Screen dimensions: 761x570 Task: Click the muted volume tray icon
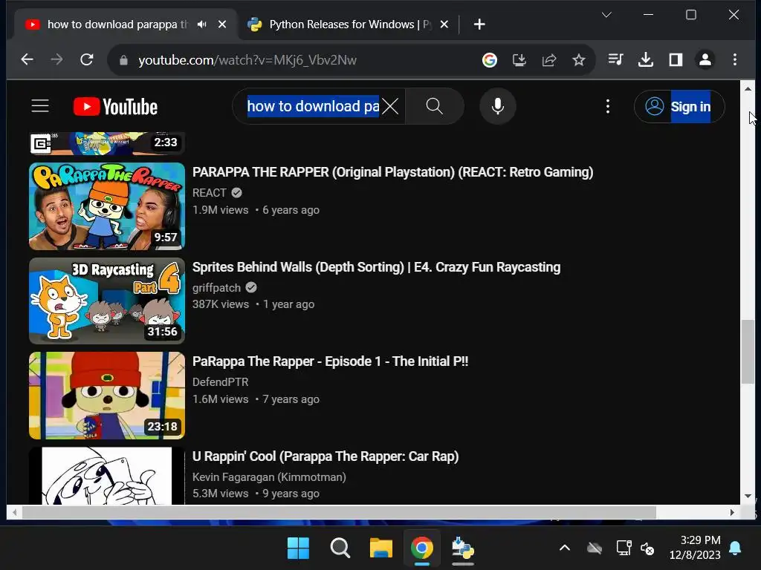coord(647,548)
